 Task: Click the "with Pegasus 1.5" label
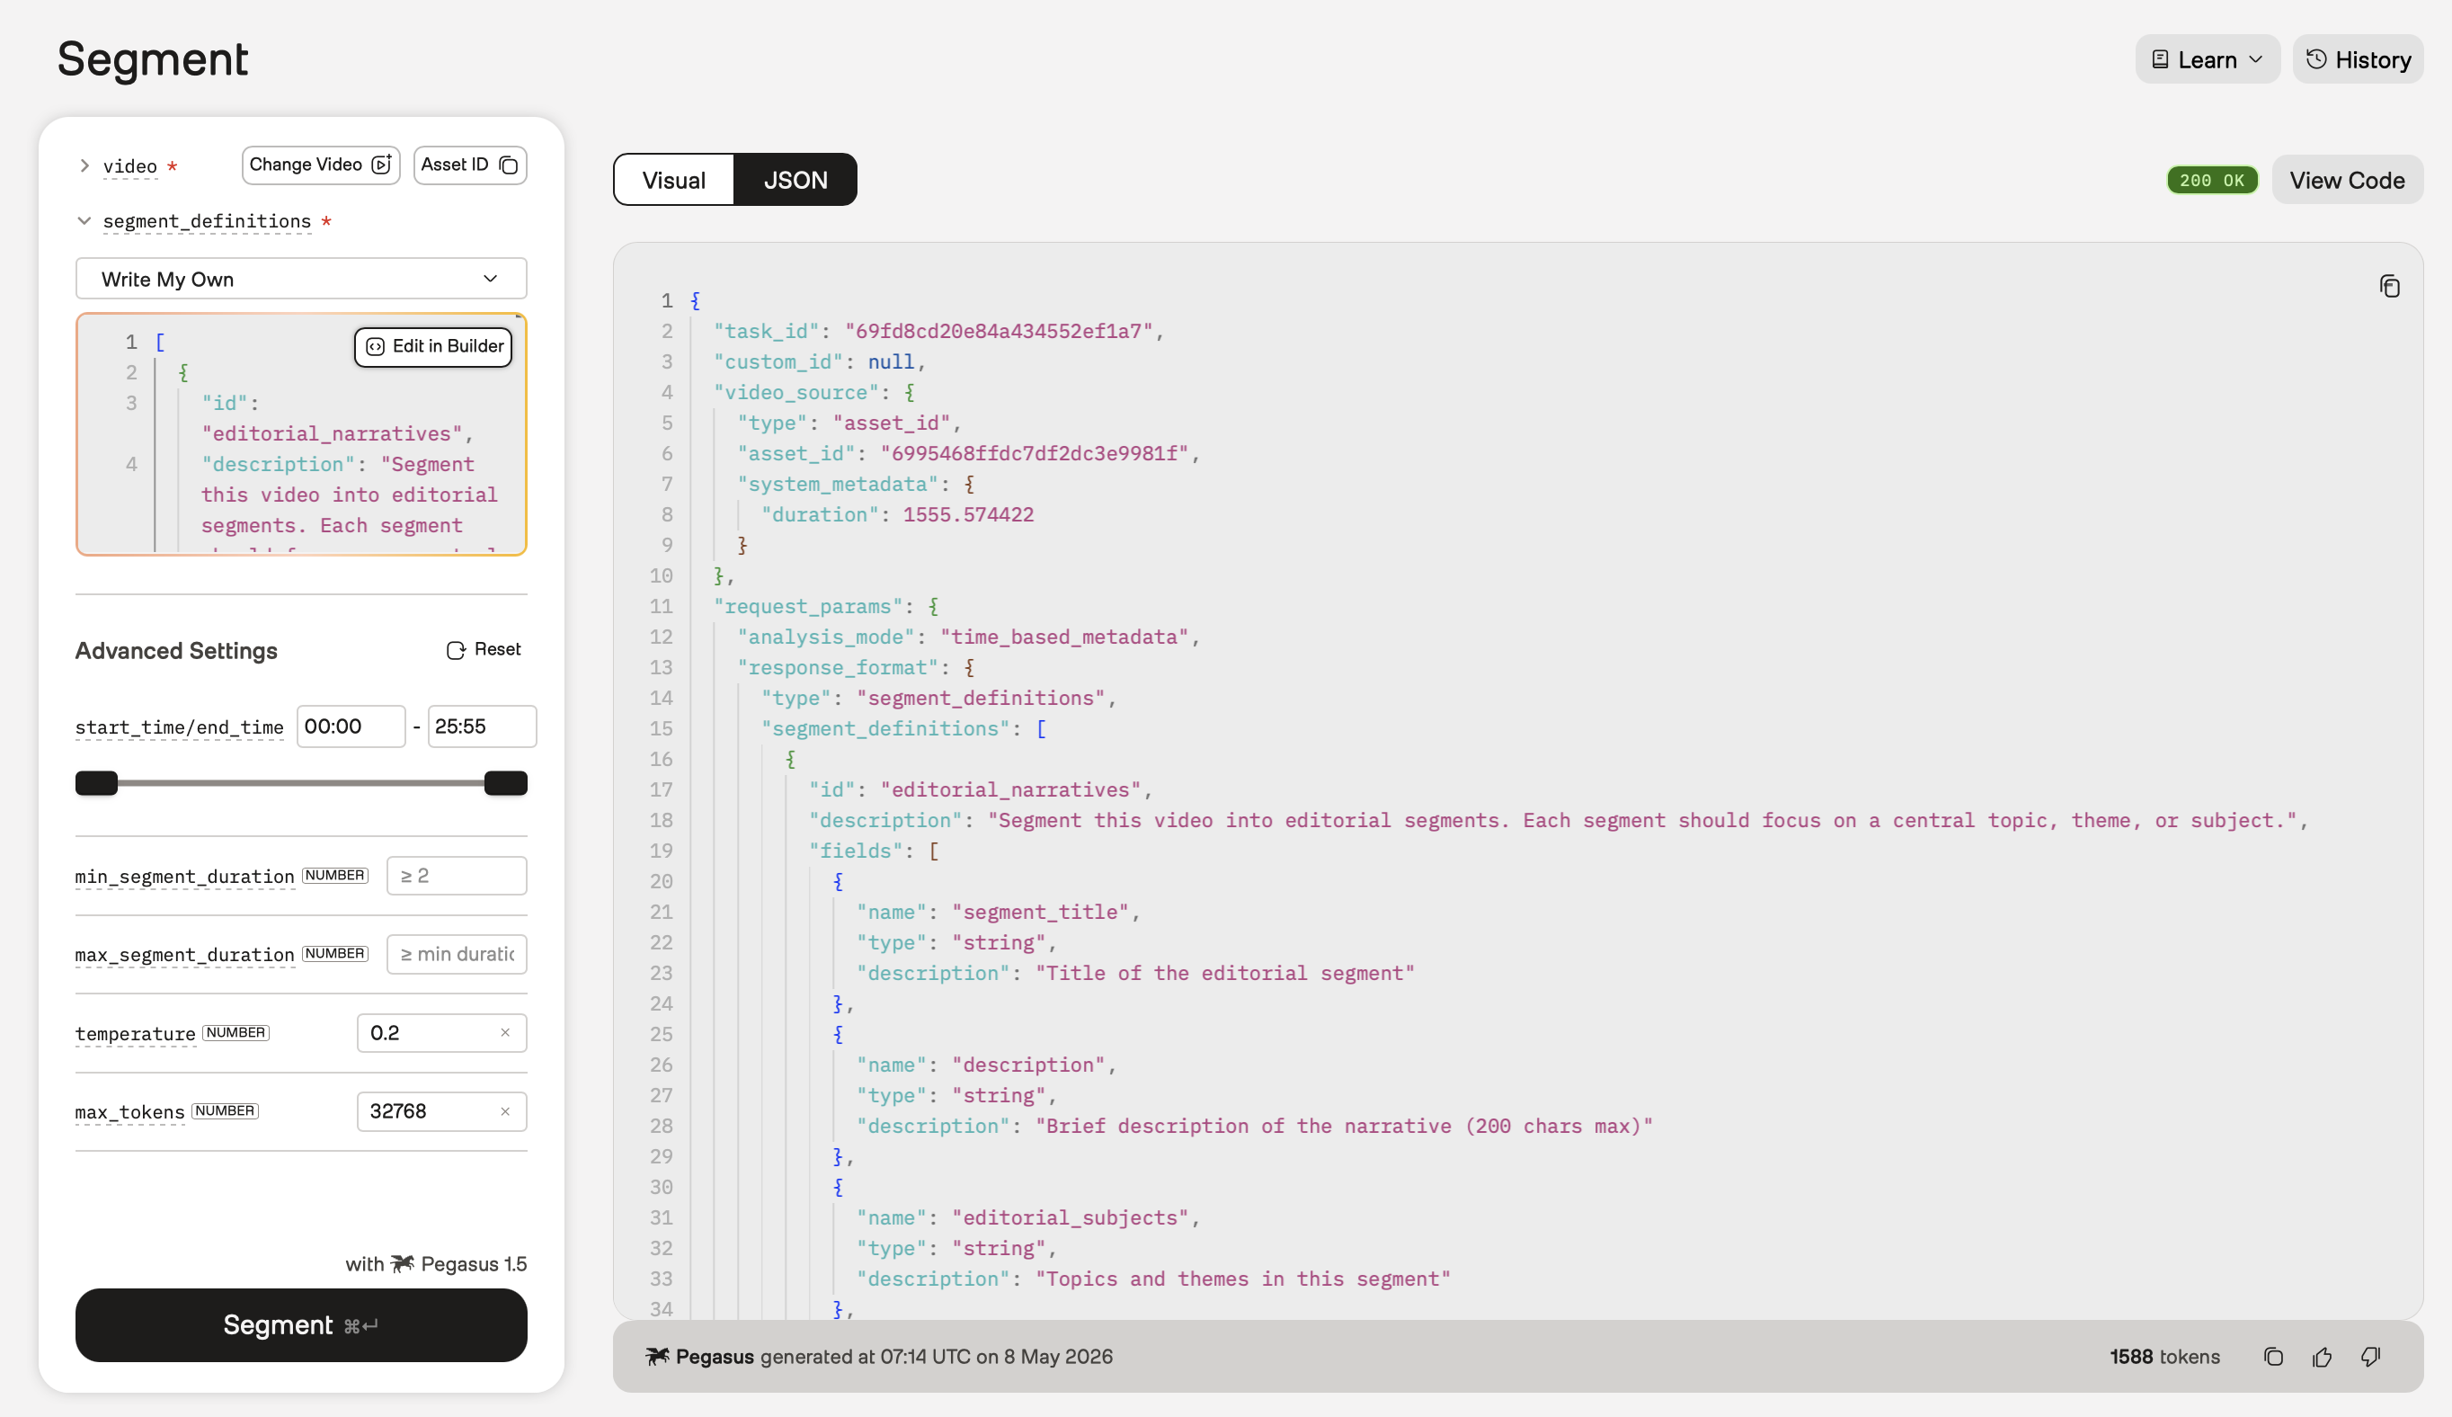click(436, 1263)
